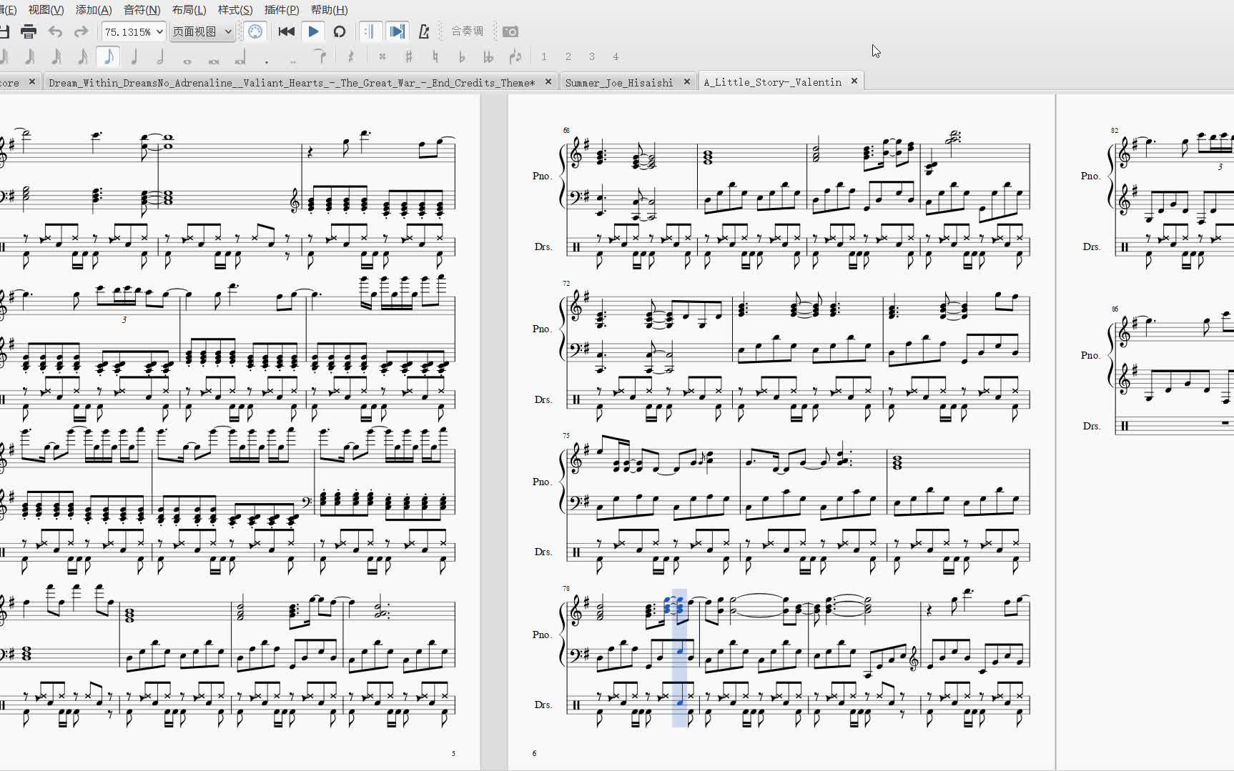
Task: Toggle loop playback
Action: click(x=340, y=31)
